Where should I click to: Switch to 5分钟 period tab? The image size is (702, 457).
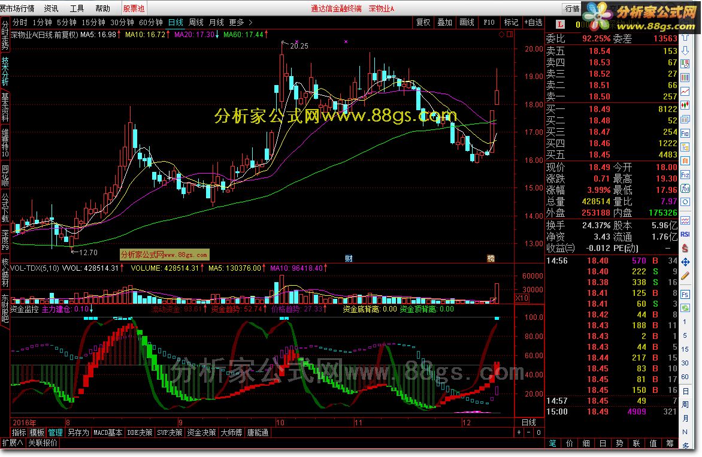point(66,22)
